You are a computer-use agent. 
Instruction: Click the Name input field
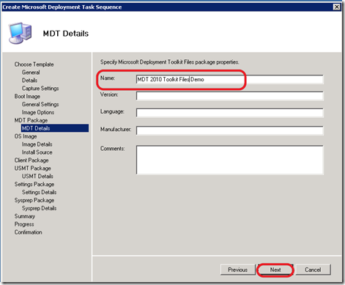pos(230,79)
